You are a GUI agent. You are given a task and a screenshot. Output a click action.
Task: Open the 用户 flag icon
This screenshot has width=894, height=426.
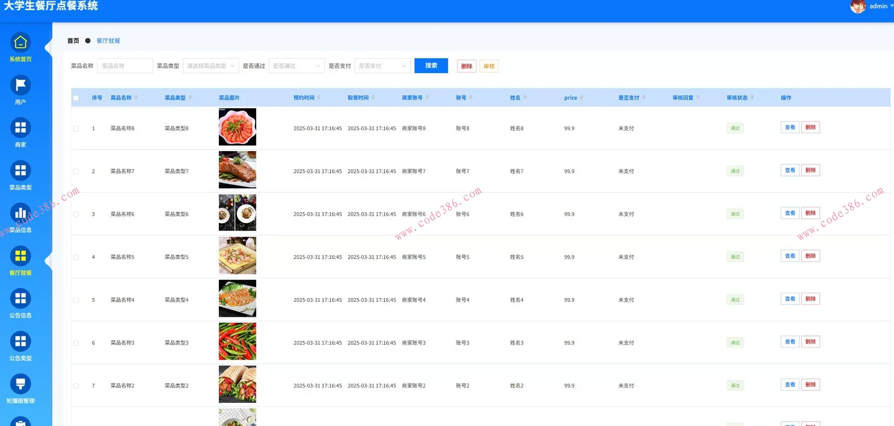(x=20, y=85)
